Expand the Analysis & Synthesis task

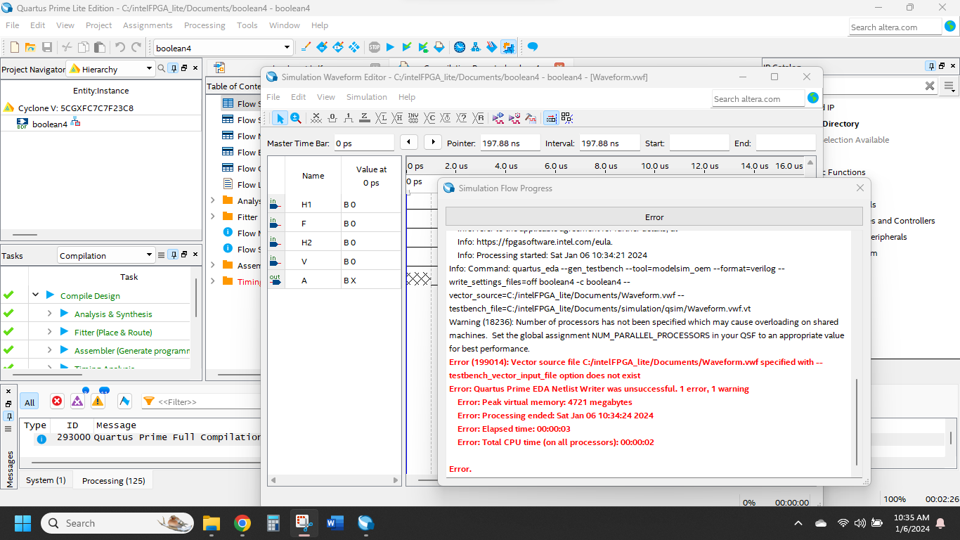pyautogui.click(x=49, y=314)
